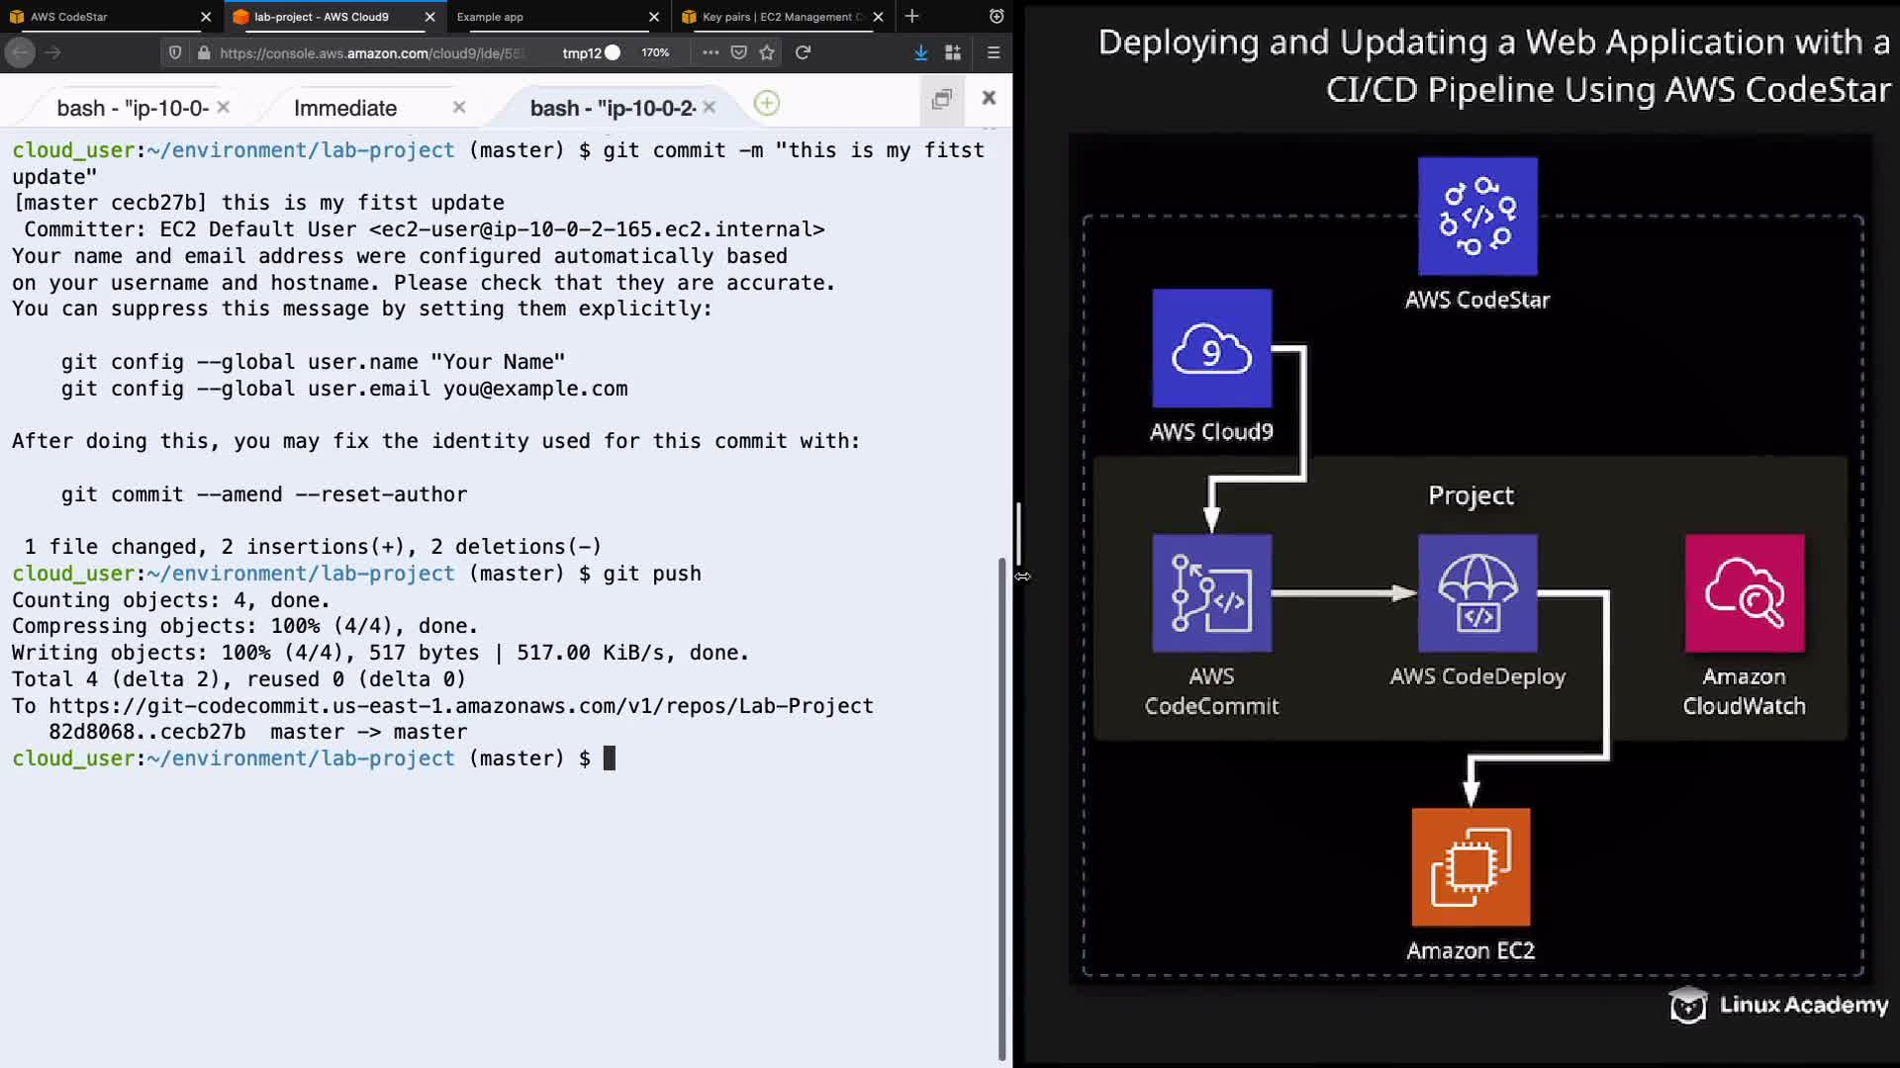Click the 170% zoom level indicator
Viewport: 1900px width, 1068px height.
(655, 52)
